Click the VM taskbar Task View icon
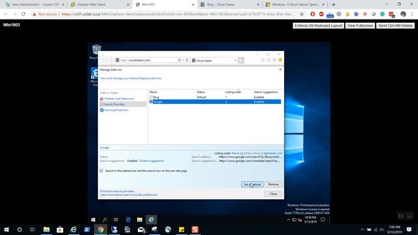The width and height of the screenshot is (418, 235). [116, 219]
